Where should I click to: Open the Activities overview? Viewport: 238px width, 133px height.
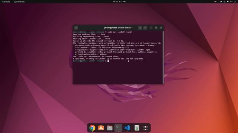coord(6,1)
